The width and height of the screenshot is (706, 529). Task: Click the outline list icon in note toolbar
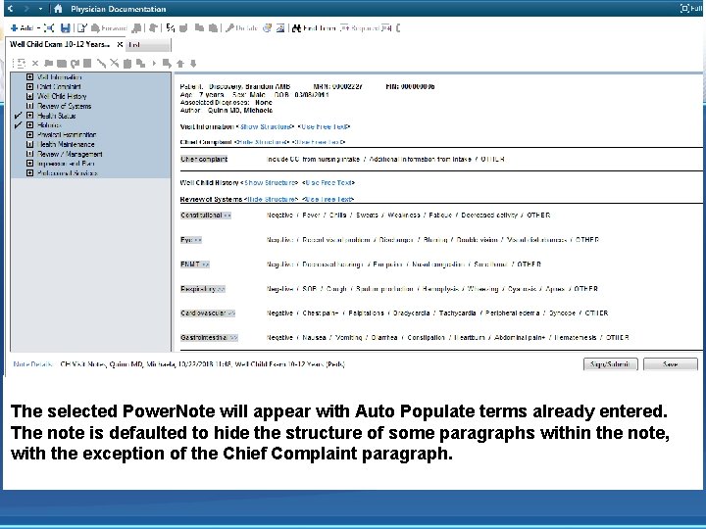click(x=20, y=64)
